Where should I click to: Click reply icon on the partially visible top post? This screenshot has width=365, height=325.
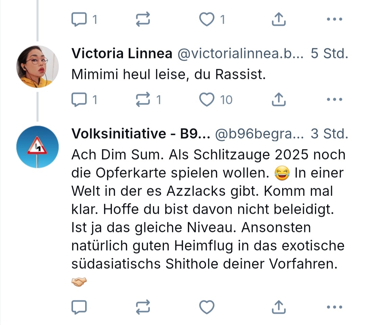coord(79,20)
